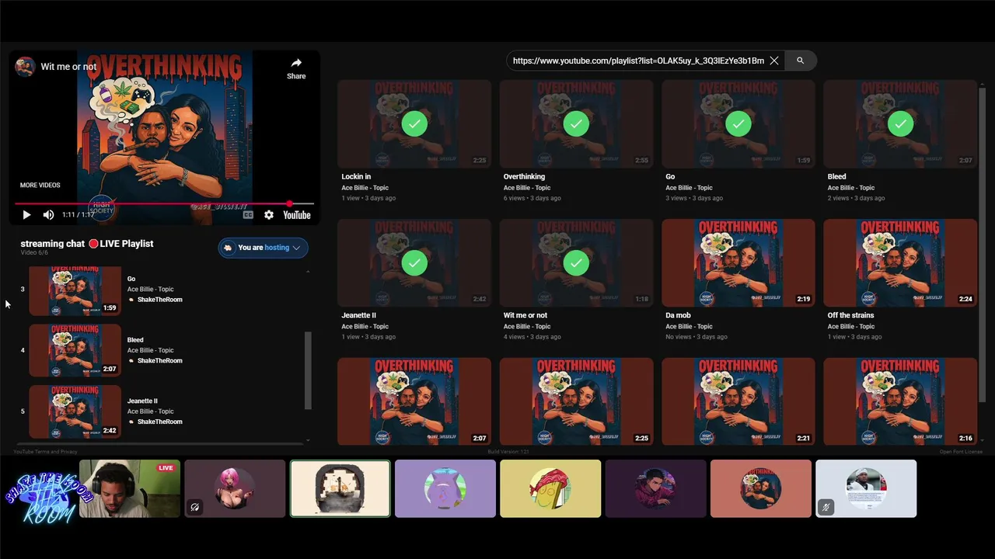This screenshot has width=995, height=559.
Task: Open channel avatar beside Wit me or not
Action: coord(25,67)
